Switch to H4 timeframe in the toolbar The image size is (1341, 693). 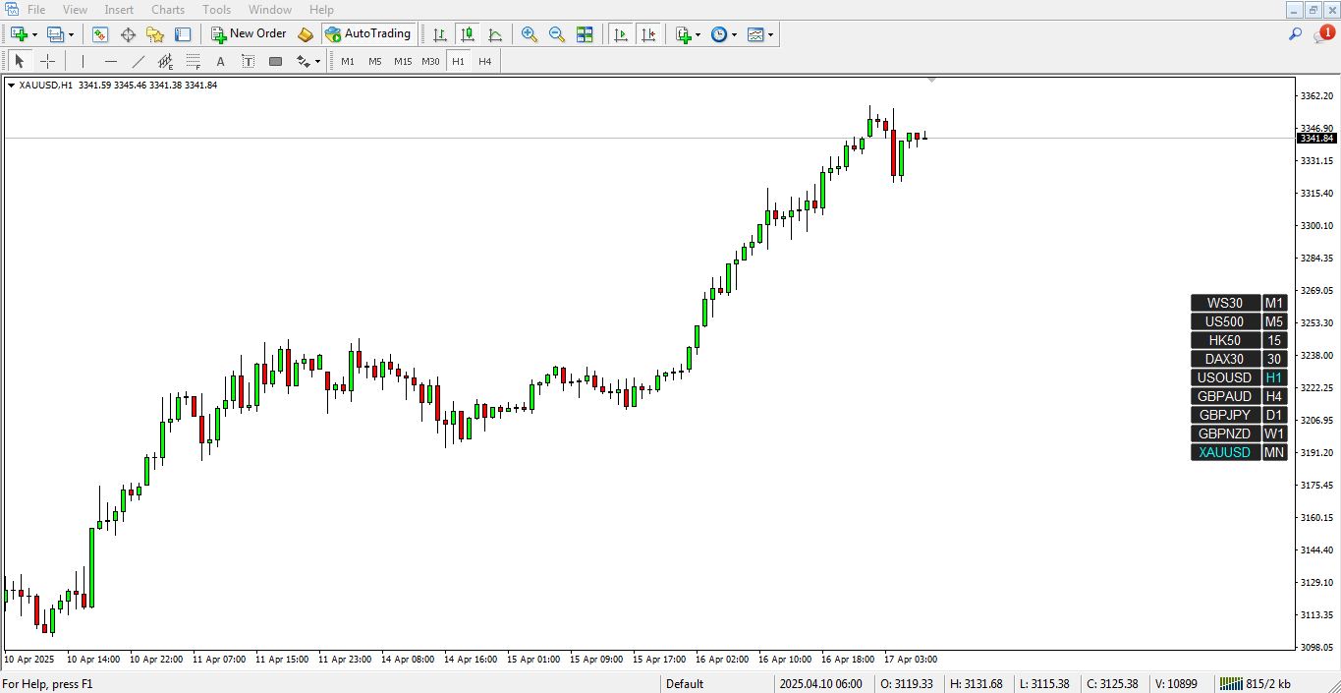[485, 61]
